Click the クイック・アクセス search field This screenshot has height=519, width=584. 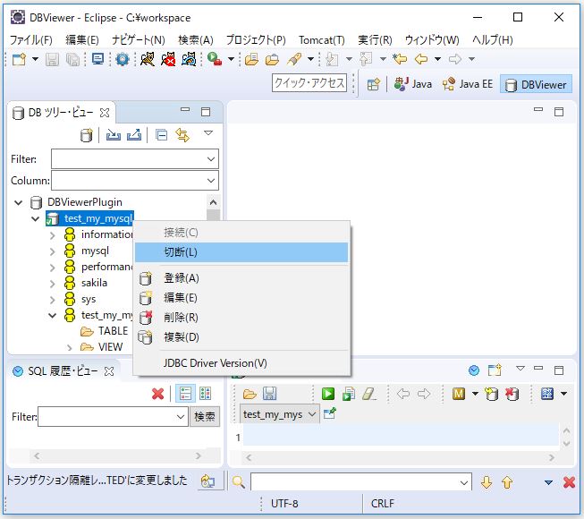click(309, 83)
